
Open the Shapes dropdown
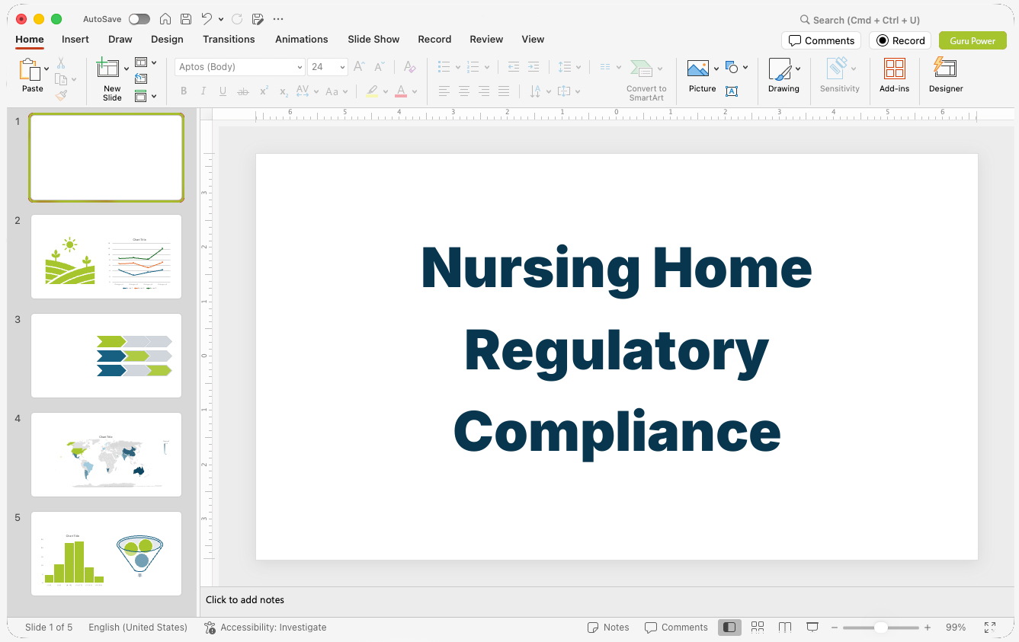(736, 68)
